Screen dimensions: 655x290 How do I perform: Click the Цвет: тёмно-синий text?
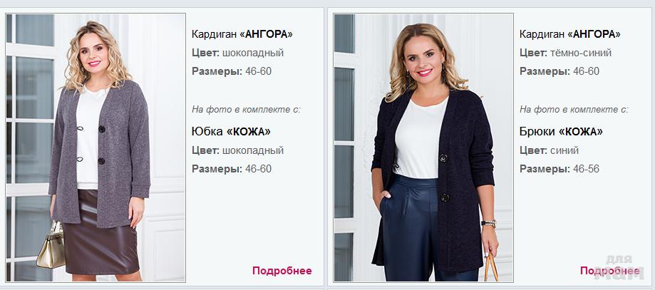[x=566, y=53]
